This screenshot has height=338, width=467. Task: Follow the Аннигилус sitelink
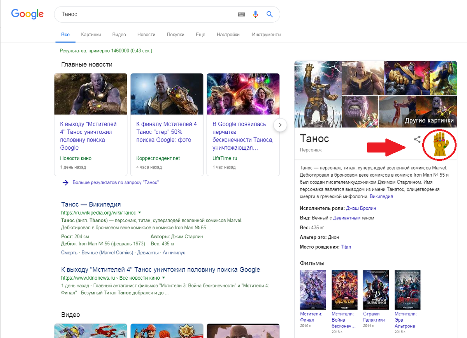click(x=174, y=252)
